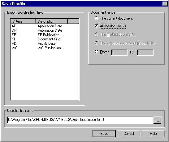Select the KI Document Kind entry

point(45,39)
